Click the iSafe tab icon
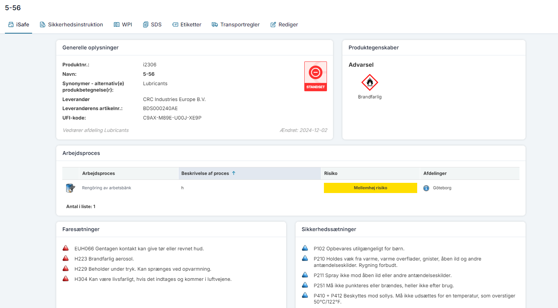The image size is (558, 308). point(11,25)
